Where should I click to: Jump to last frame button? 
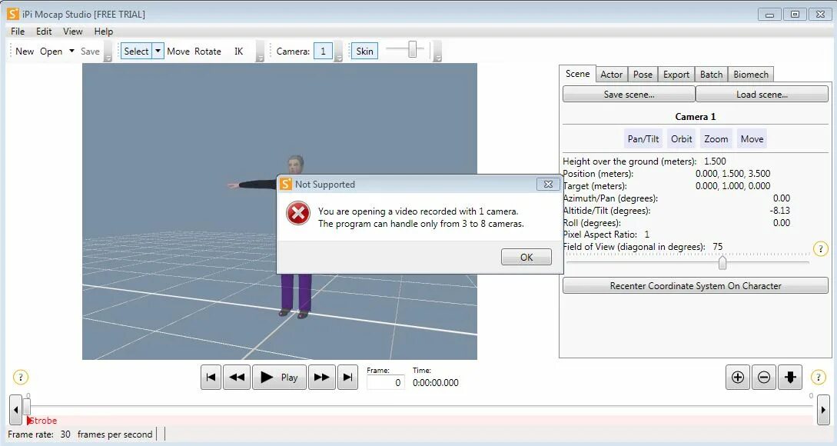point(347,378)
